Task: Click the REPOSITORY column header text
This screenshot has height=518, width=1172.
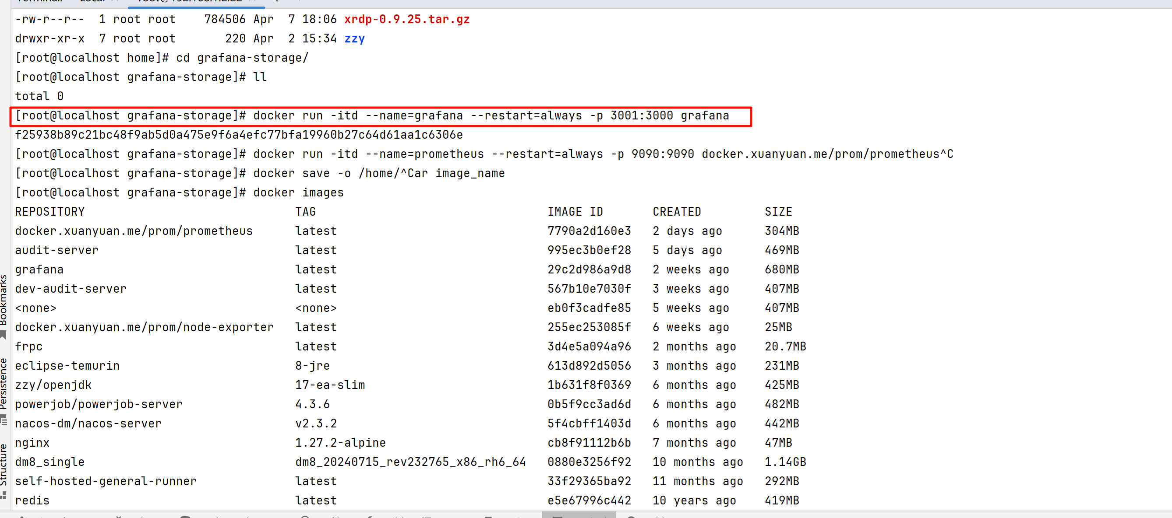Action: [49, 212]
